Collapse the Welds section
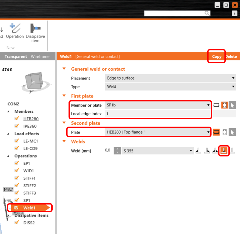Viewport: 240px width, 234px height. [x=64, y=141]
